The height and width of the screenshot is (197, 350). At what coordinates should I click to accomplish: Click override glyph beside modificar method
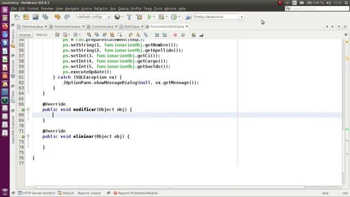coord(23,109)
